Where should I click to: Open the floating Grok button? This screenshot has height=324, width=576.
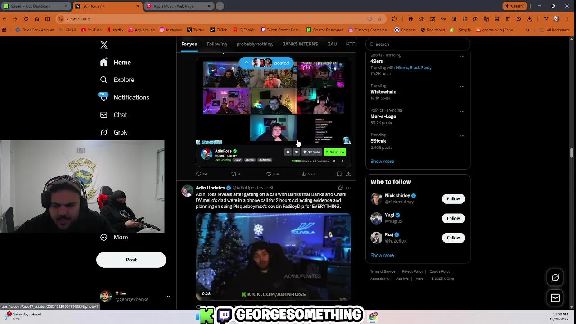click(555, 278)
